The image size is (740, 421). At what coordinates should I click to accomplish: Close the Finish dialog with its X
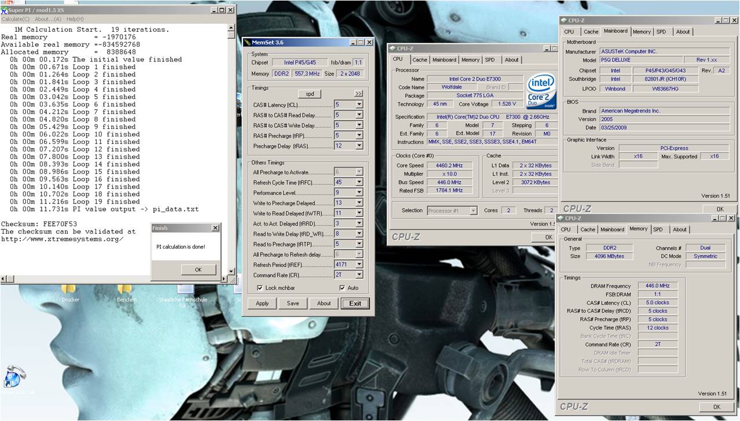[x=215, y=228]
